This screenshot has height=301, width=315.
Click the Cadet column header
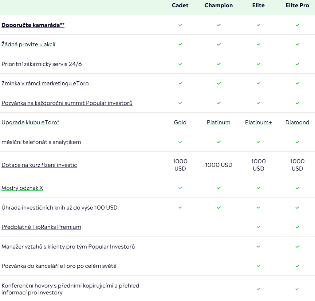pyautogui.click(x=180, y=5)
